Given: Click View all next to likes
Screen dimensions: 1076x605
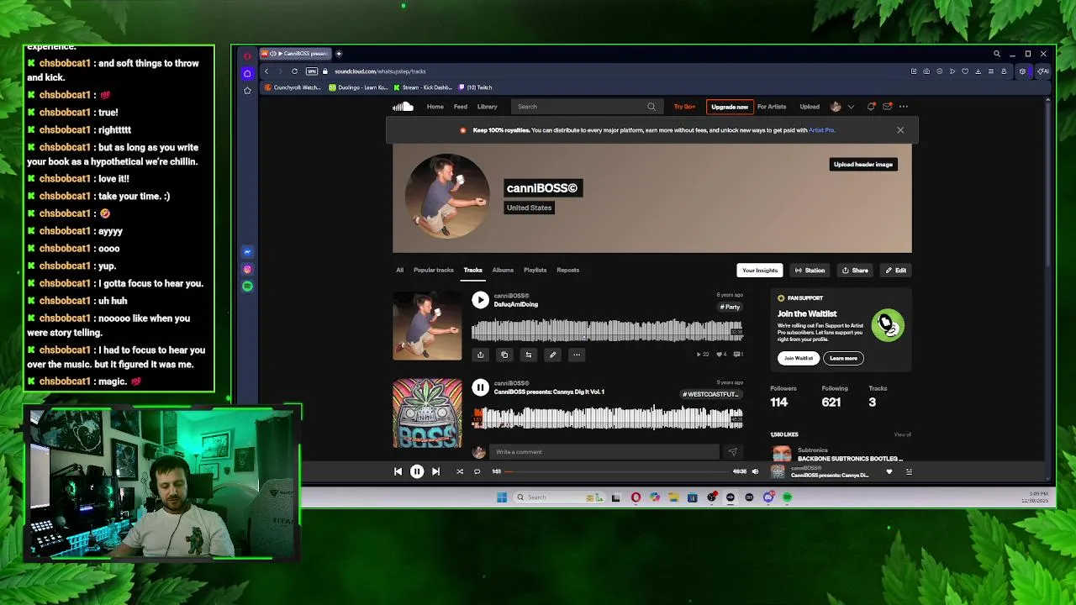Looking at the screenshot, I should click(x=903, y=434).
